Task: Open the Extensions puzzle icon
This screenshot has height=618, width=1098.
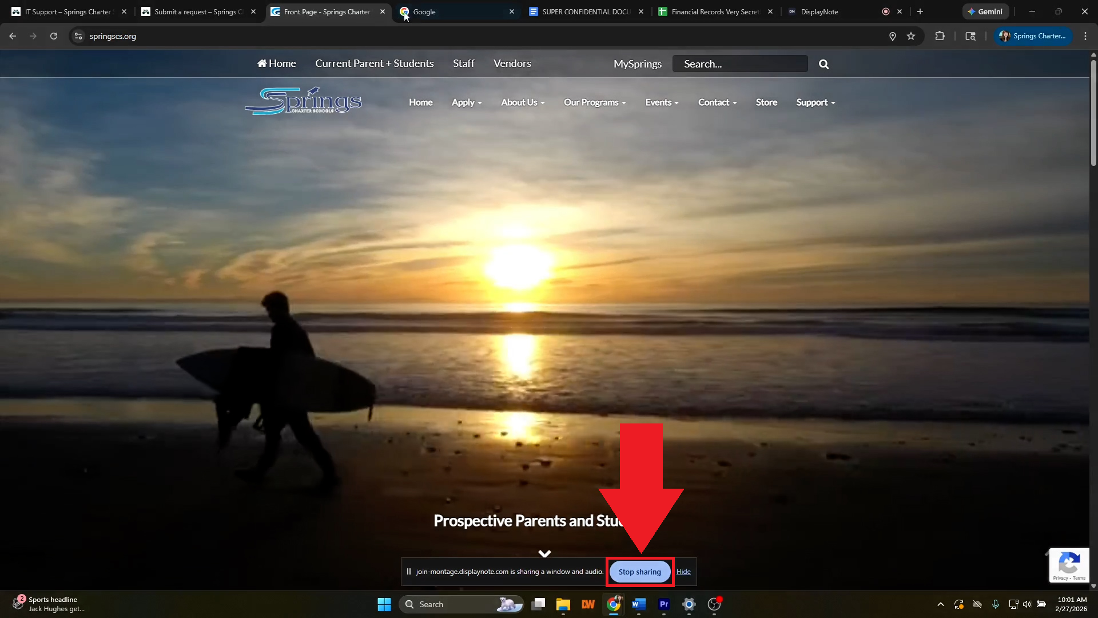Action: pyautogui.click(x=940, y=36)
